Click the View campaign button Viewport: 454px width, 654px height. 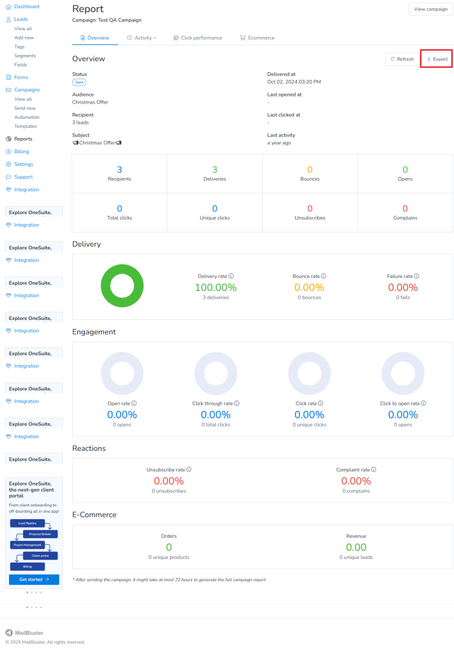(430, 9)
